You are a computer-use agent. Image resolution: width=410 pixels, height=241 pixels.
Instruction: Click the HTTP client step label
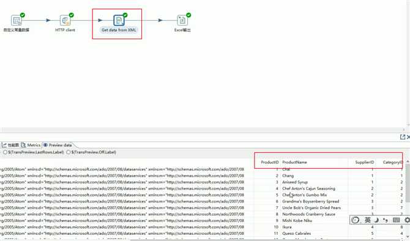click(65, 30)
